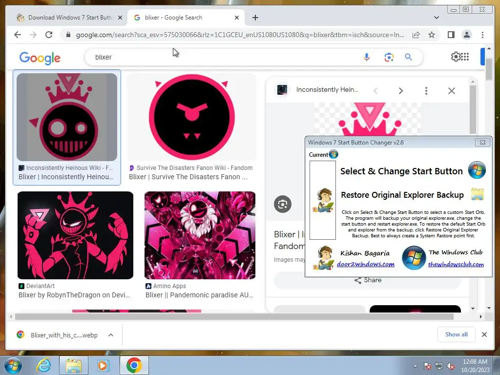The width and height of the screenshot is (500, 375).
Task: Click the blue magnifier search icon
Action: 409,57
